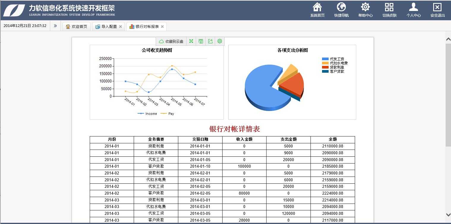Screen dimensions: 451x224
Task: Click the 余额 column header
Action: [x=333, y=139]
